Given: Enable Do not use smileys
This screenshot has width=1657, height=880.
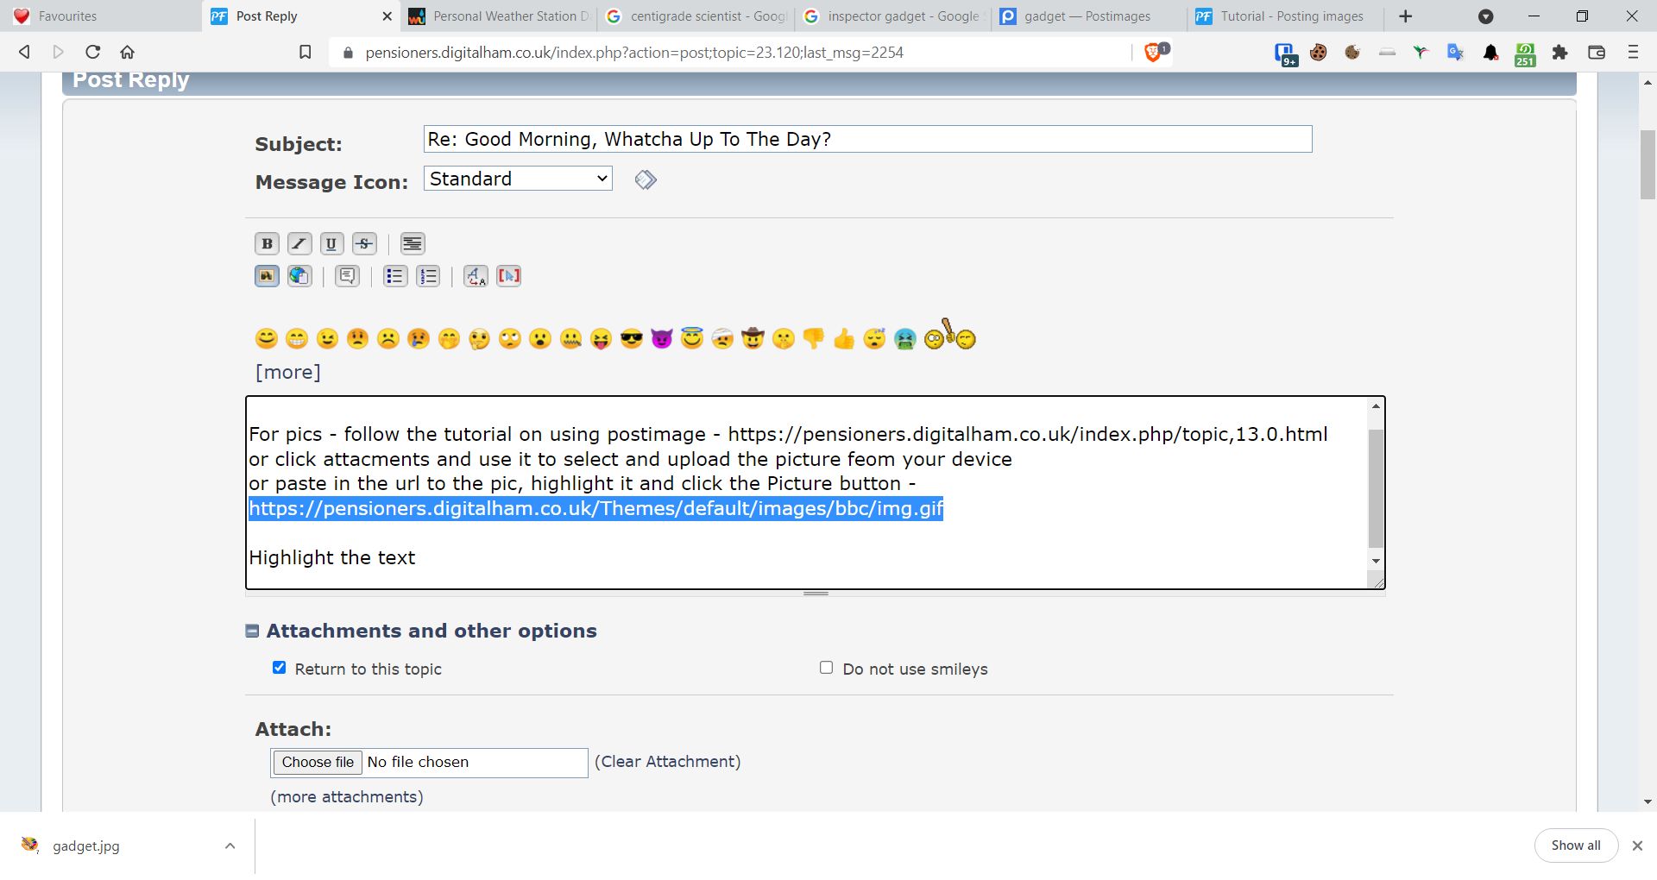Looking at the screenshot, I should point(826,668).
